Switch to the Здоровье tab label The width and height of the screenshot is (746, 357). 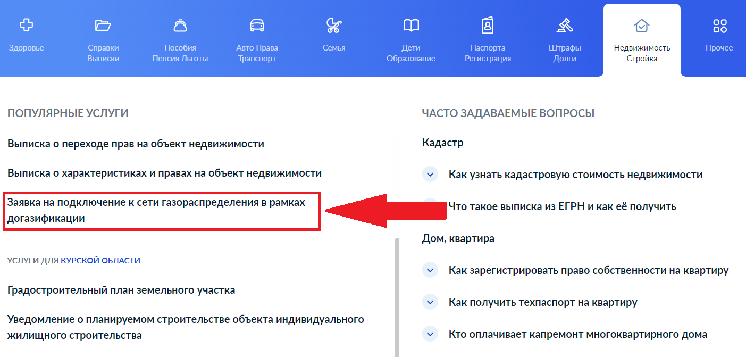pyautogui.click(x=26, y=48)
